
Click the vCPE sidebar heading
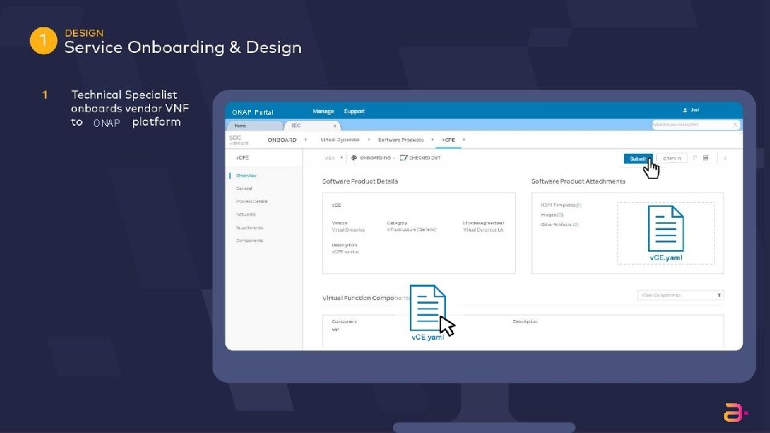pos(242,158)
